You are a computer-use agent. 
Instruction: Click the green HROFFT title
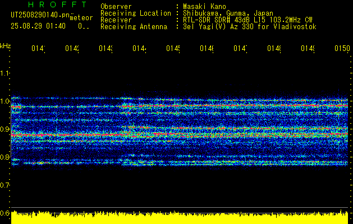[57, 4]
